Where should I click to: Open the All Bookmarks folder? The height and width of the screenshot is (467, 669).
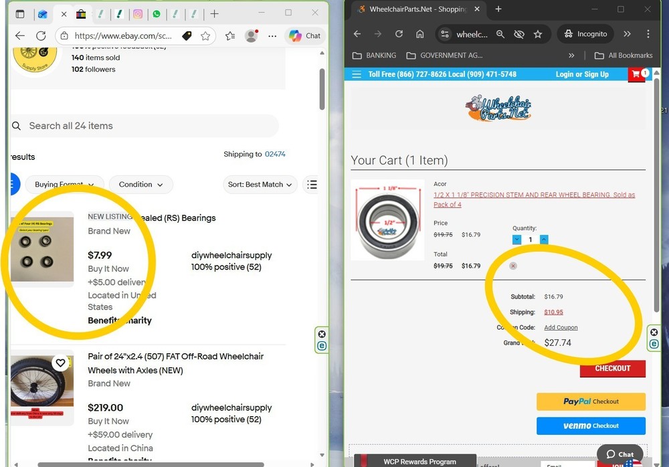click(624, 56)
